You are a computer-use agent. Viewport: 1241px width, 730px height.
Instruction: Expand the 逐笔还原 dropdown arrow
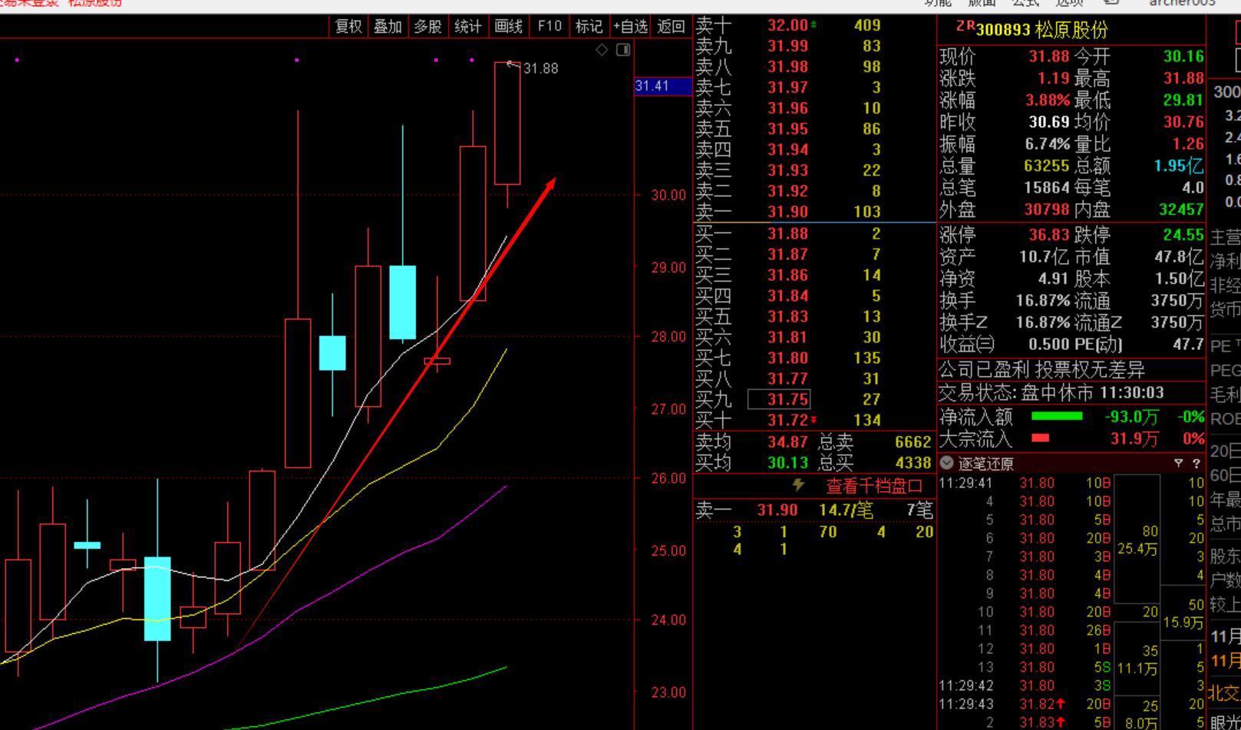pyautogui.click(x=946, y=463)
